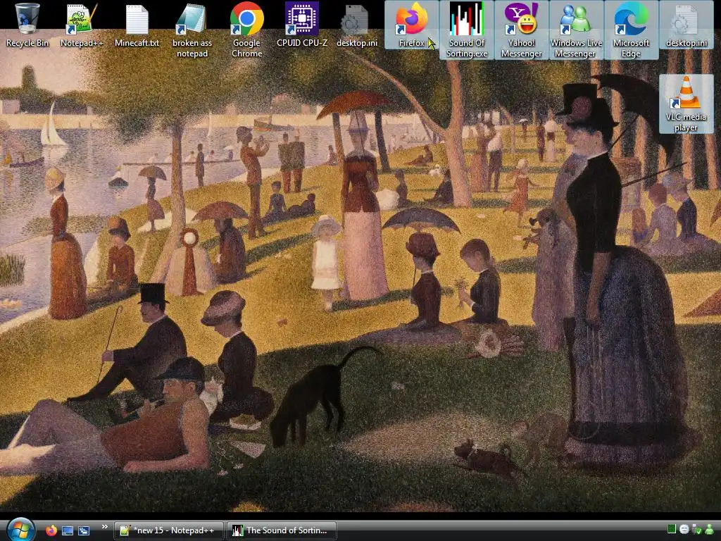
Task: Open the Recycle Bin desktop icon
Action: pos(27,25)
